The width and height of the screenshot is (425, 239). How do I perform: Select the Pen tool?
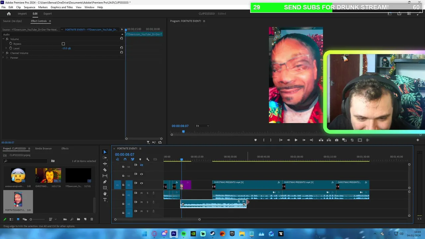[x=105, y=182]
